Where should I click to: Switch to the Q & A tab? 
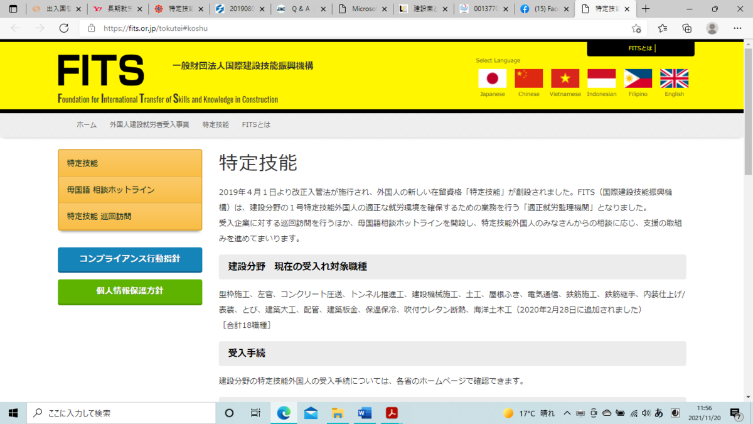click(x=301, y=9)
